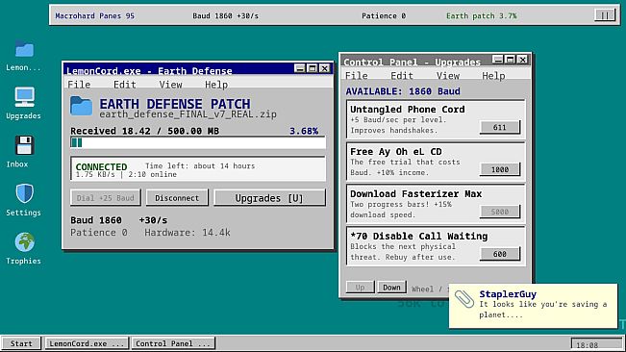Viewport: 626px width, 352px height.
Task: Open Help menu in Control Panel window
Action: coord(493,76)
